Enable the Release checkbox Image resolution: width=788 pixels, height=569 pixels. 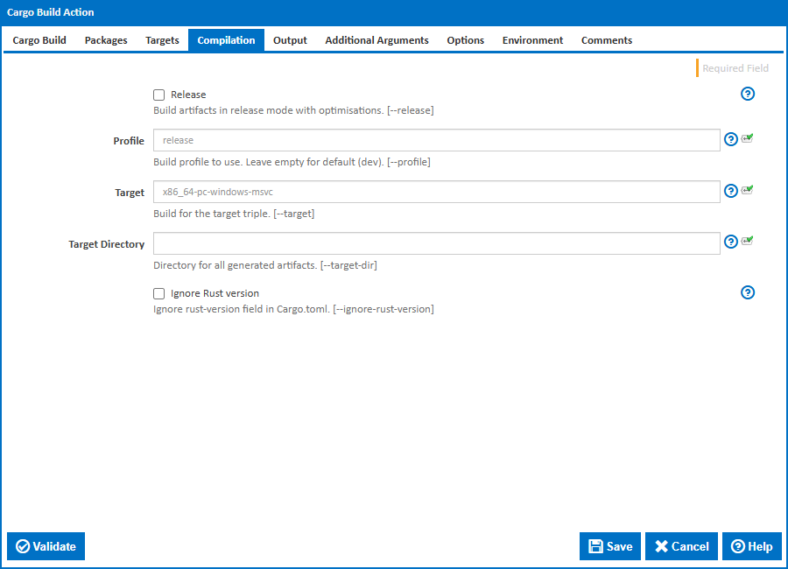pos(159,95)
